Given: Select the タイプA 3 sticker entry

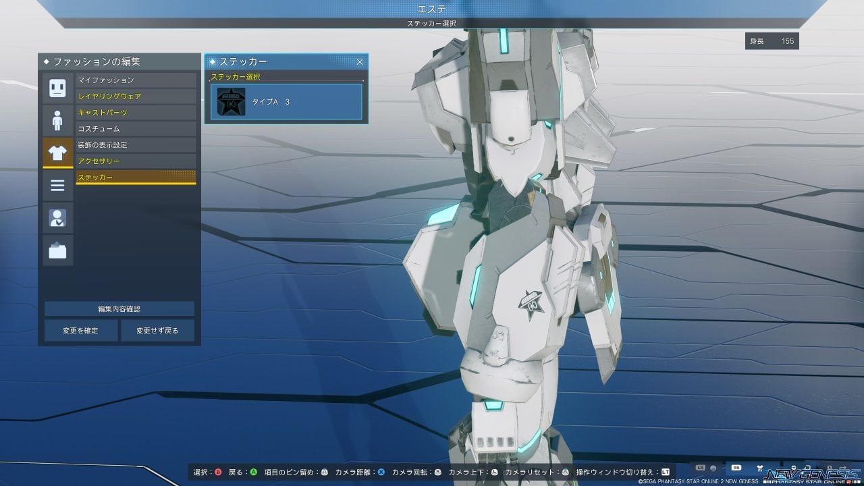Looking at the screenshot, I should coord(286,101).
